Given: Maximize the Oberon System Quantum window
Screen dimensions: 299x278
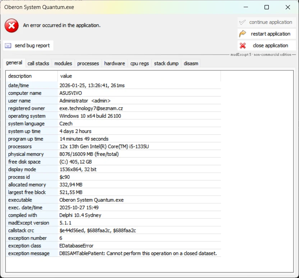Looking at the screenshot, I should (267, 7).
